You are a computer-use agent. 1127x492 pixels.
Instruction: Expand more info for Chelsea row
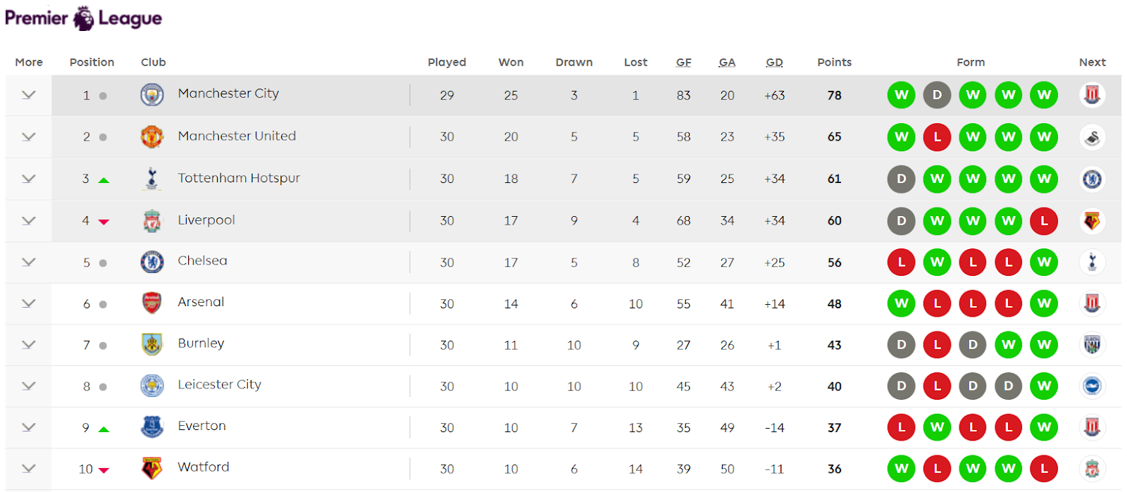pos(28,262)
